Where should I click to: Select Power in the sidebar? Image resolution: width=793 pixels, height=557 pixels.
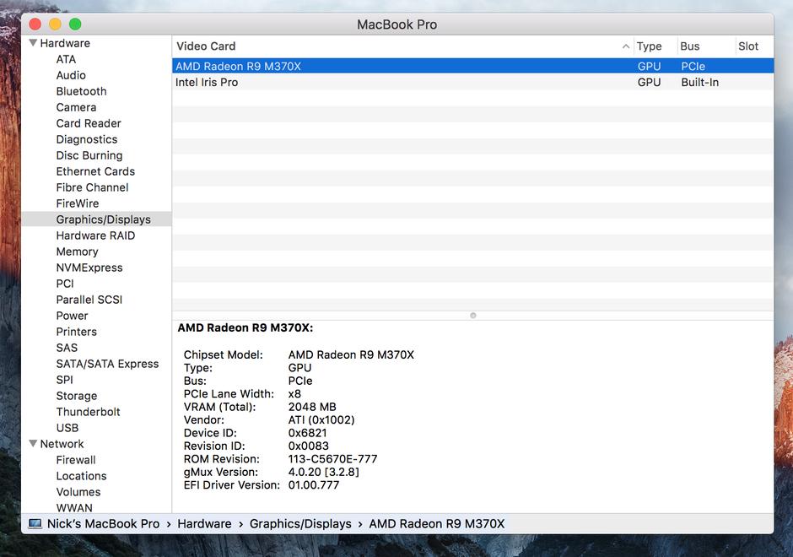point(73,316)
